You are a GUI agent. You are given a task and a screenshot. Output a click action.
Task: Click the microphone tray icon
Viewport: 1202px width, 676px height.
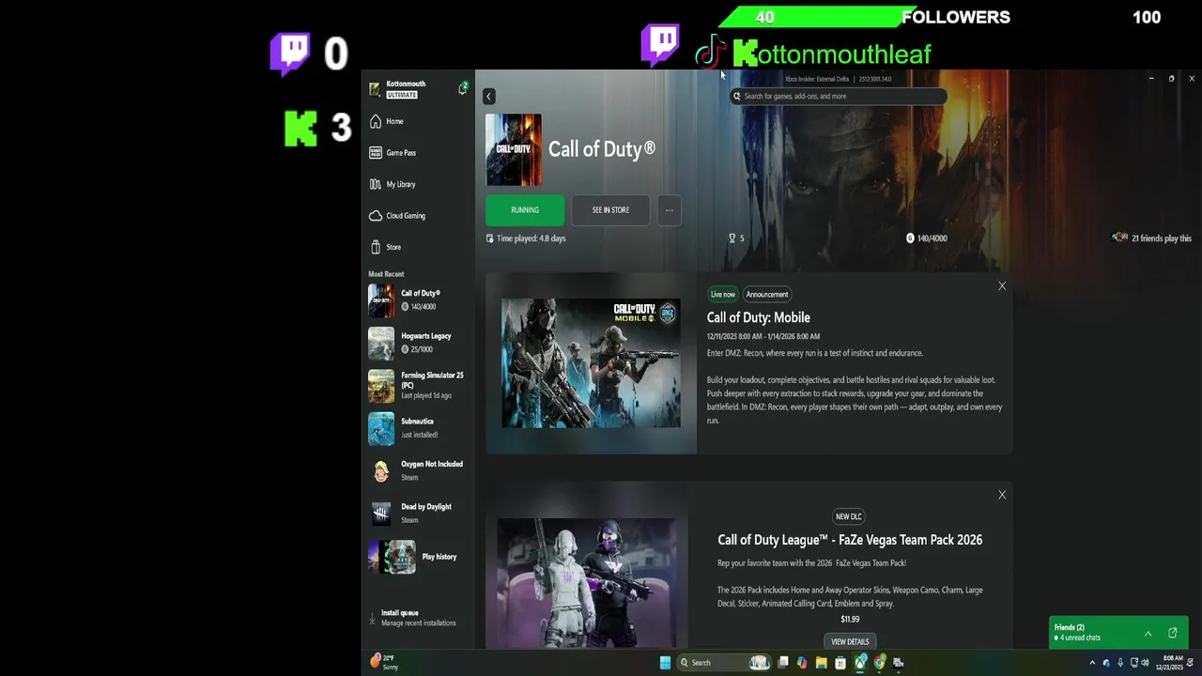(x=1119, y=663)
